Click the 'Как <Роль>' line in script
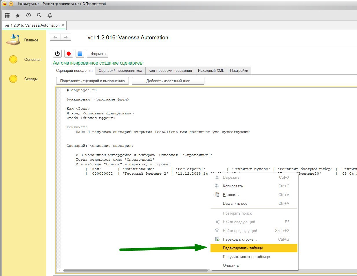 click(78, 109)
